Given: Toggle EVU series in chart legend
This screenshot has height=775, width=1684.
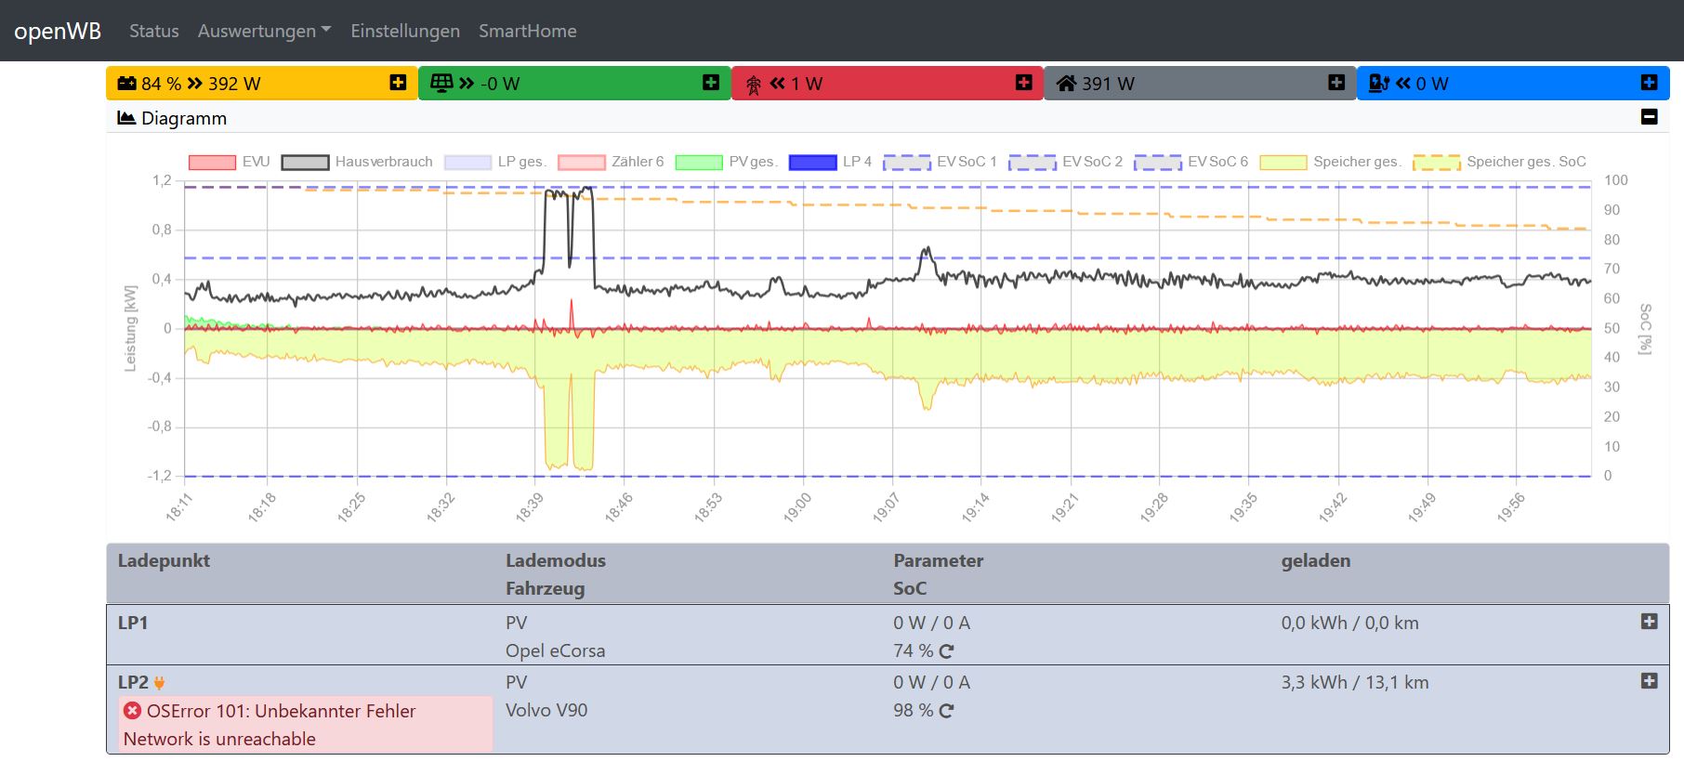Looking at the screenshot, I should (x=229, y=162).
